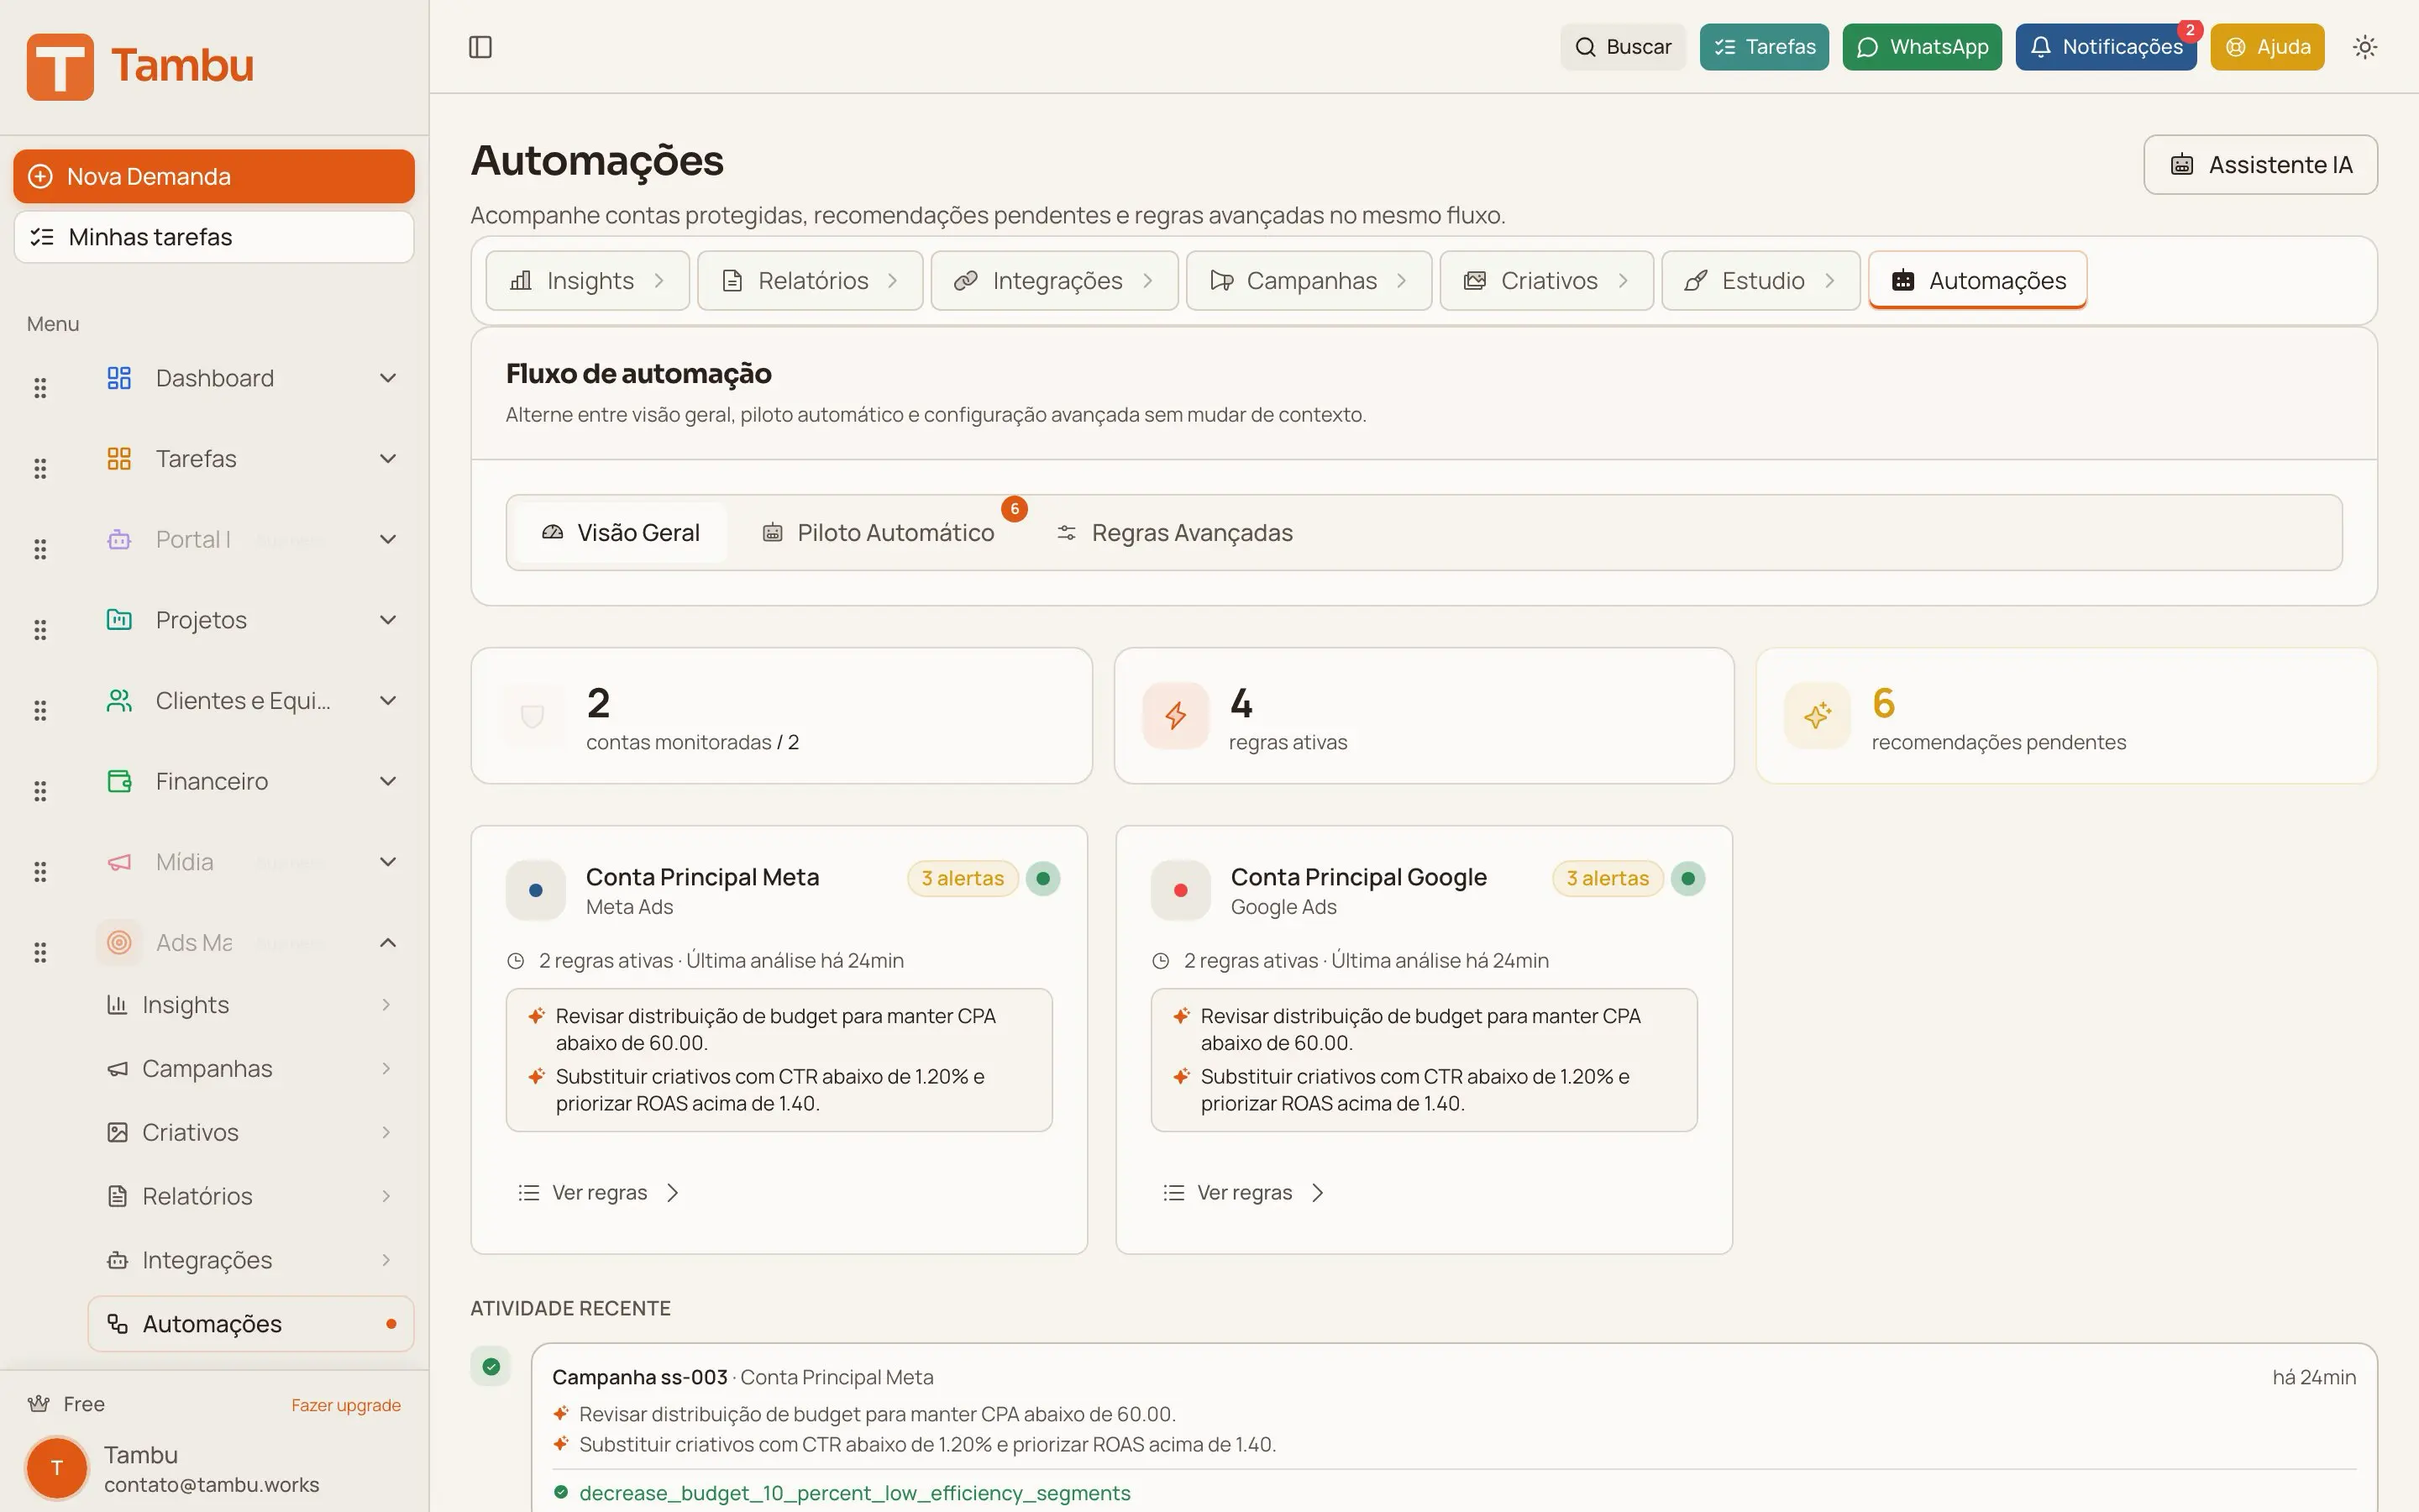Switch to Piloto Automático mode

pos(879,532)
